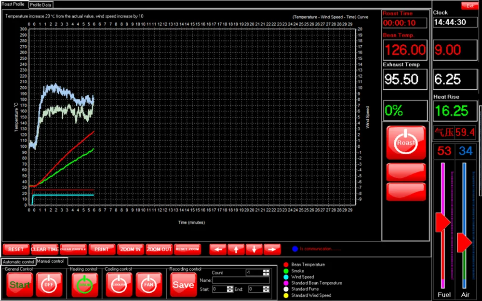The image size is (482, 301).
Task: Click into the Name text field
Action: [x=241, y=280]
